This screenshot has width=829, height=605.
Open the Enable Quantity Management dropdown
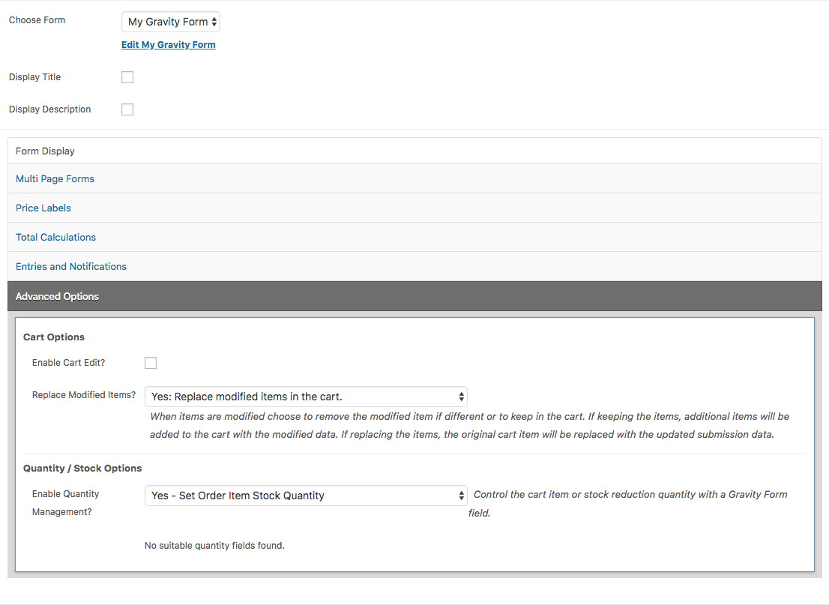pyautogui.click(x=305, y=496)
